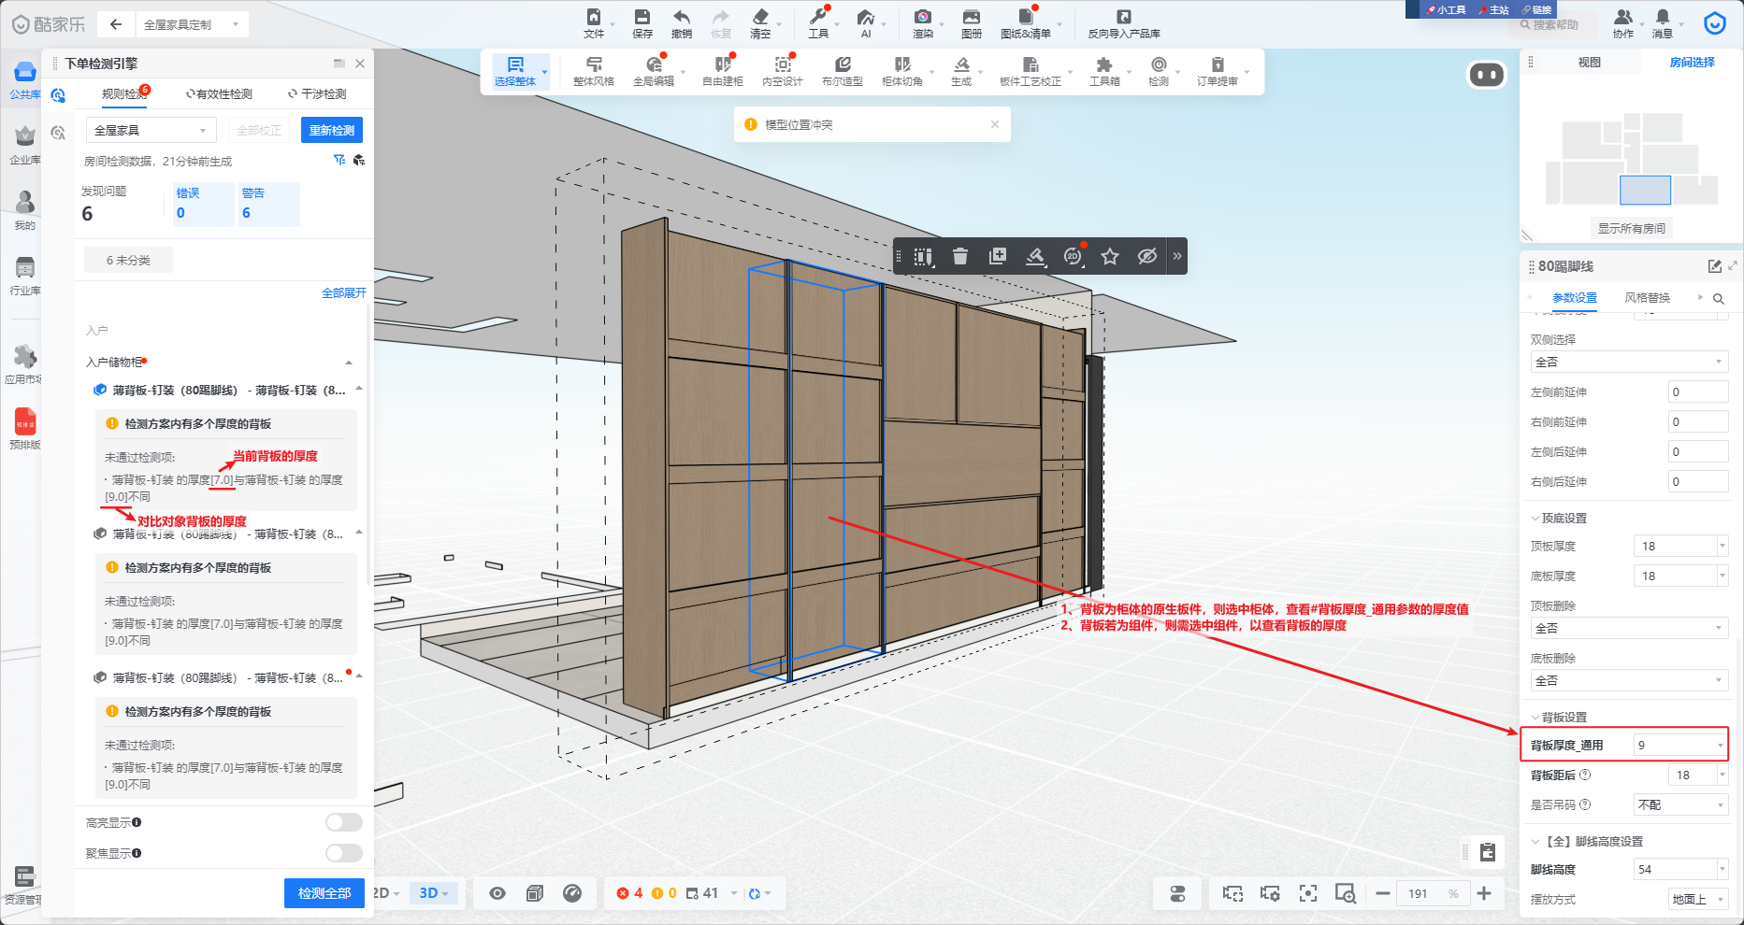Click the 左侧前延伸 input field
The image size is (1744, 925).
[1697, 392]
